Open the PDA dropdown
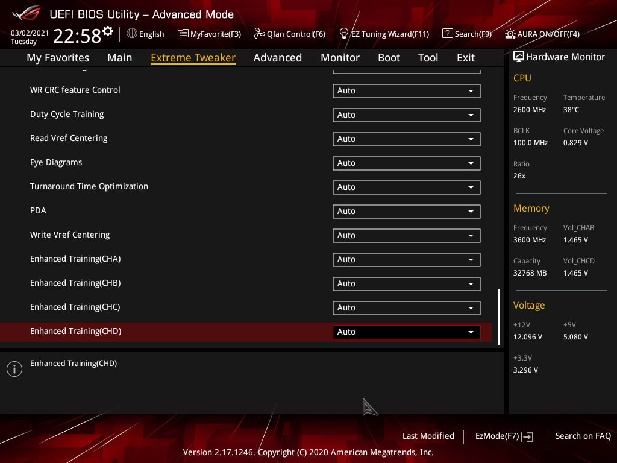The height and width of the screenshot is (463, 617). click(x=407, y=212)
